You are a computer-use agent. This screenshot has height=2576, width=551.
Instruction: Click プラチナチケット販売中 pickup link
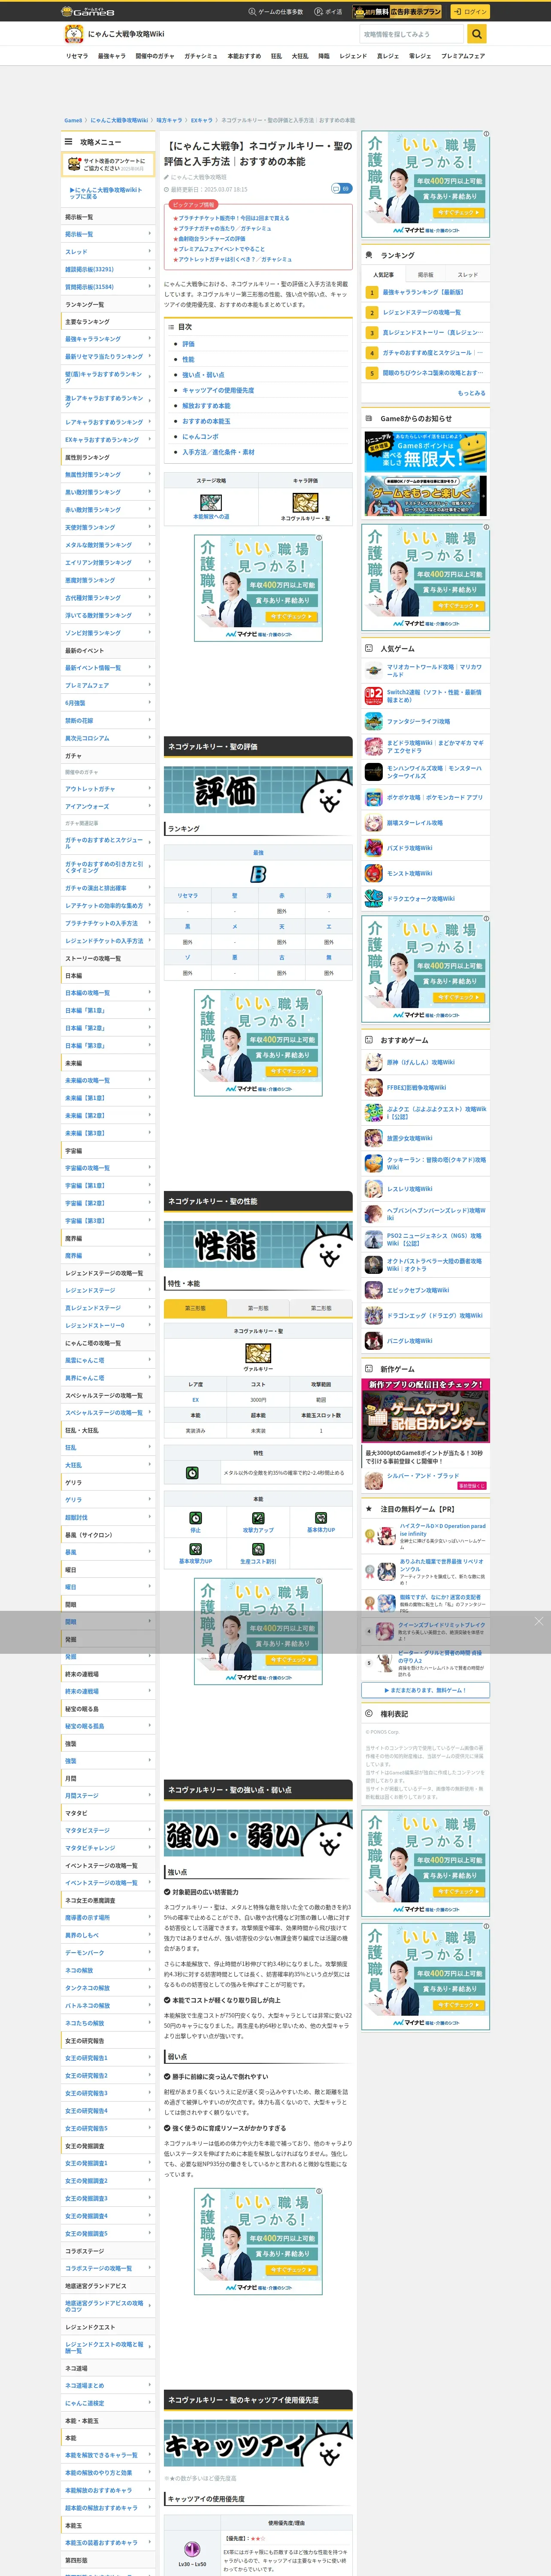click(233, 218)
